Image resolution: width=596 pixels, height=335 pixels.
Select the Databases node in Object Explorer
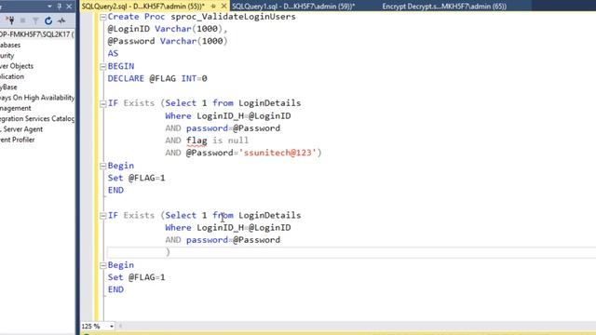point(10,45)
